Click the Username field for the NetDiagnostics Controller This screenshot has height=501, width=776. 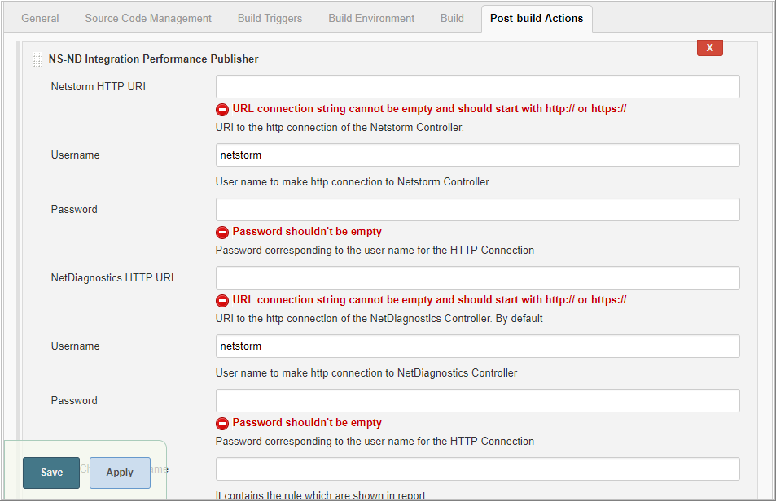pyautogui.click(x=477, y=346)
